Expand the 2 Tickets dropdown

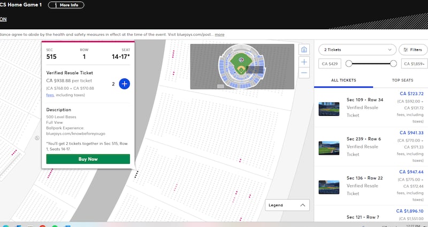(356, 50)
